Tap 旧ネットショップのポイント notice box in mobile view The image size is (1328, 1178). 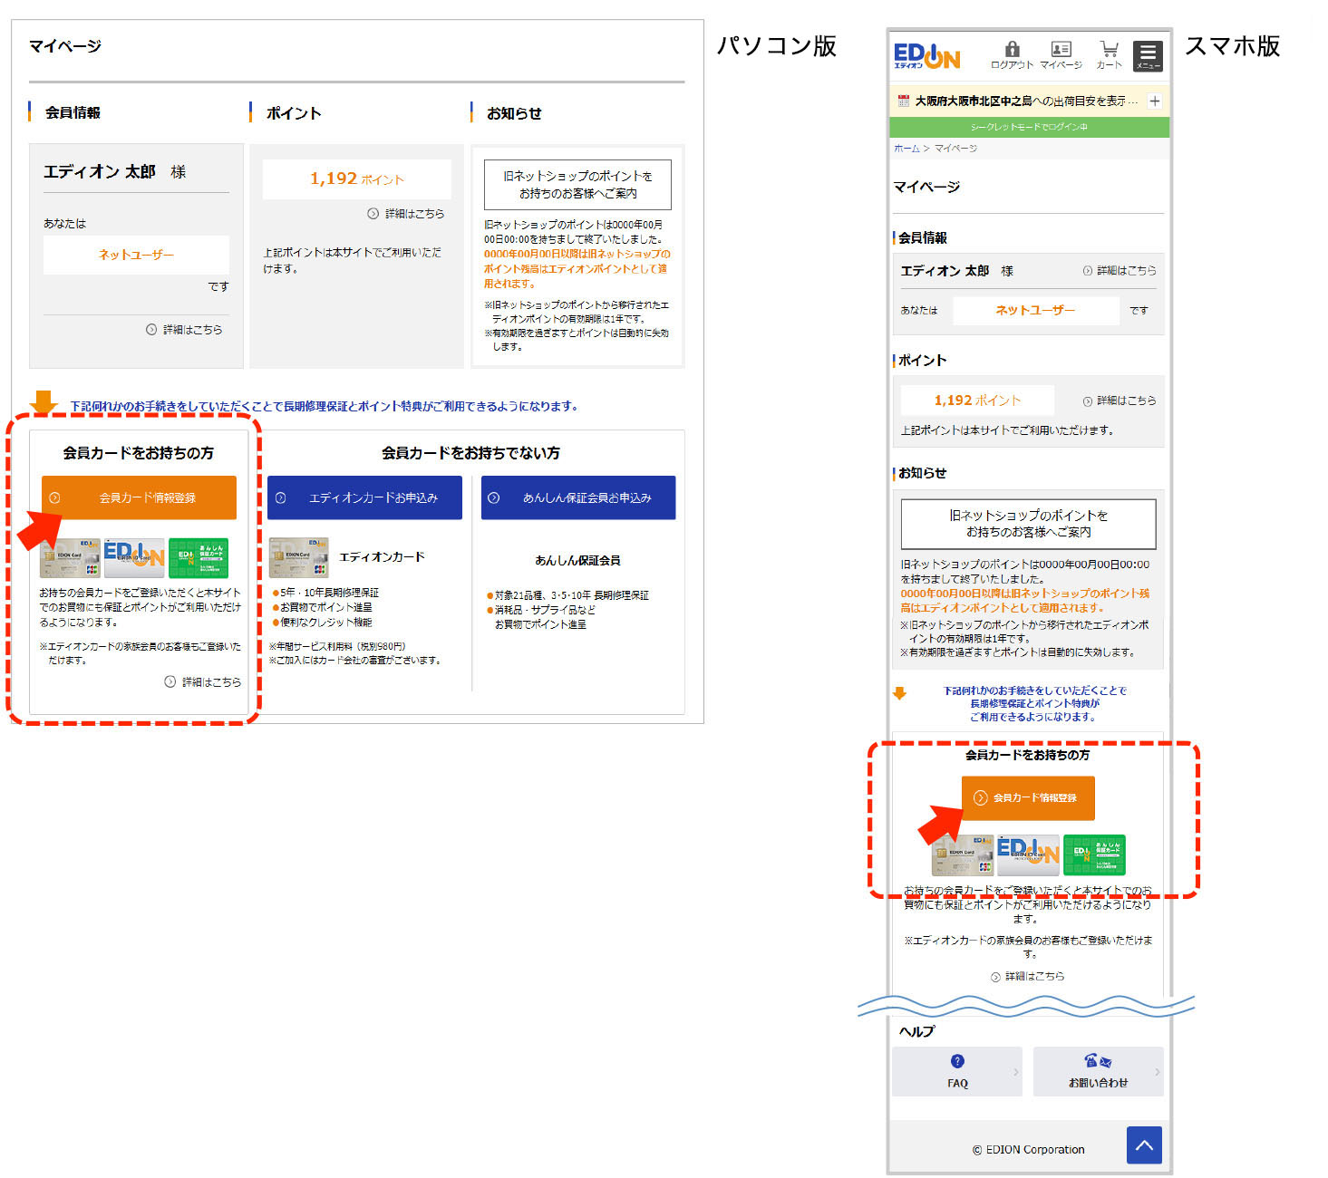(x=1028, y=524)
